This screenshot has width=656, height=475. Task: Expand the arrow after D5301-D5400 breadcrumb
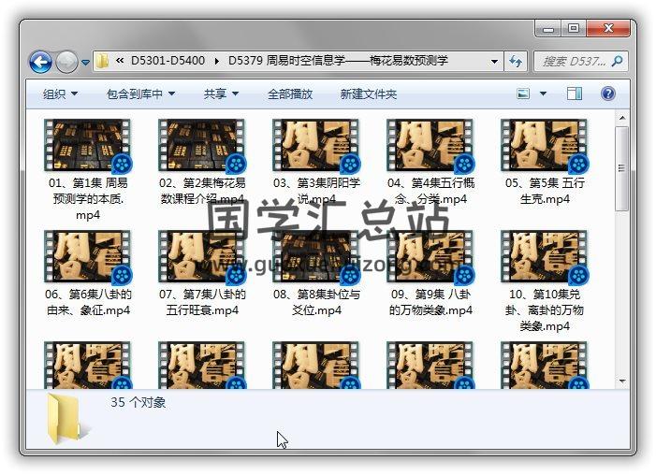pyautogui.click(x=216, y=61)
